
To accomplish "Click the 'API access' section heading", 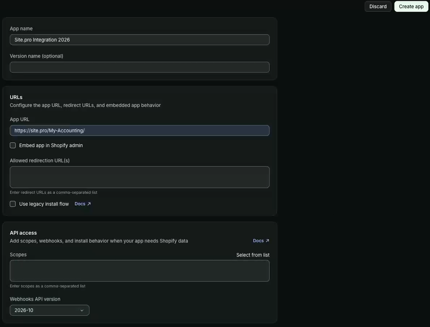I will point(23,233).
